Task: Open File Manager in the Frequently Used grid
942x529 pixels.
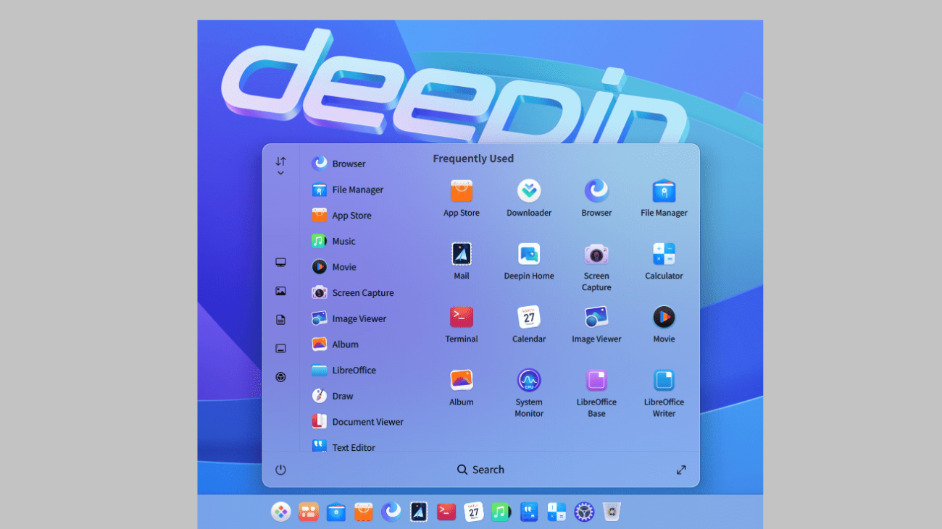Action: pos(664,198)
